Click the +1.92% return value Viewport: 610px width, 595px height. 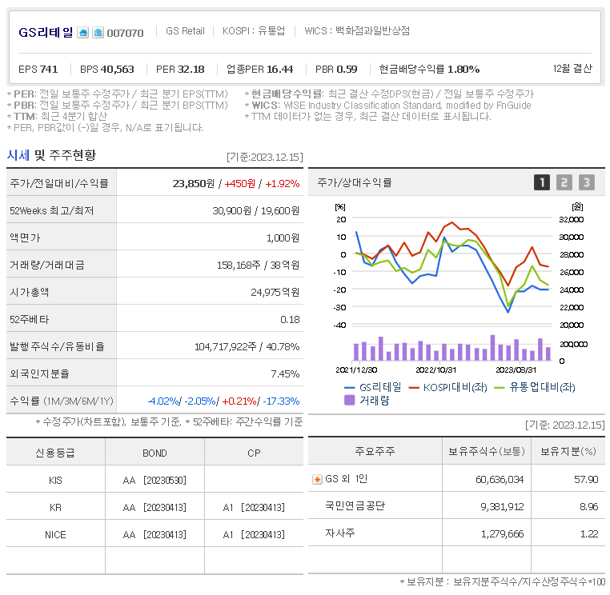click(x=283, y=183)
